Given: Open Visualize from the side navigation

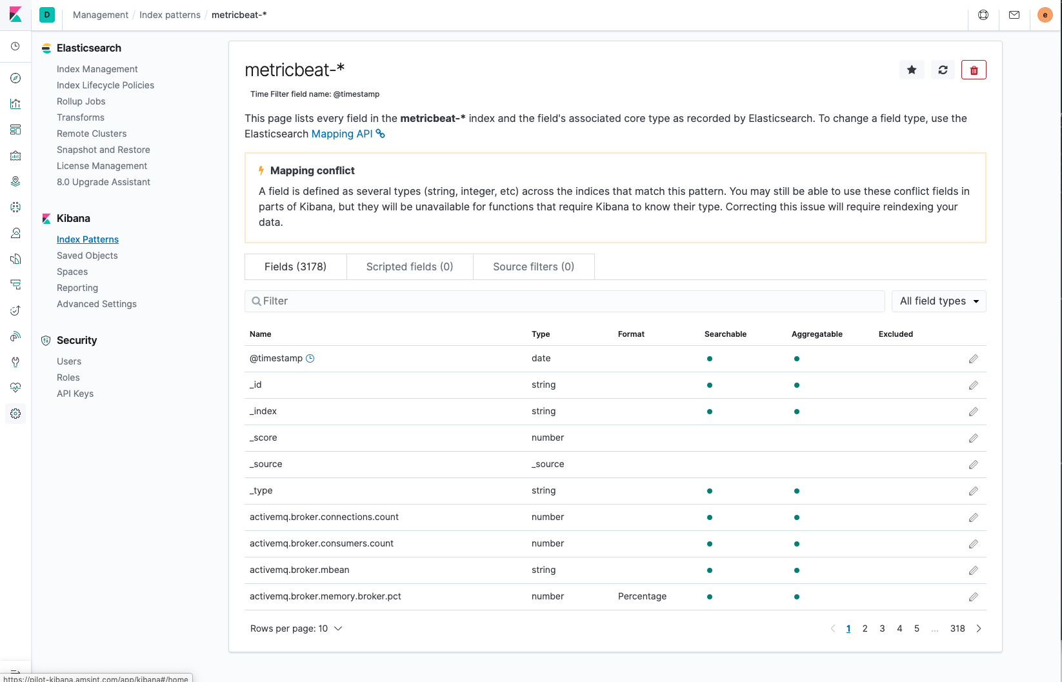Looking at the screenshot, I should [x=15, y=104].
